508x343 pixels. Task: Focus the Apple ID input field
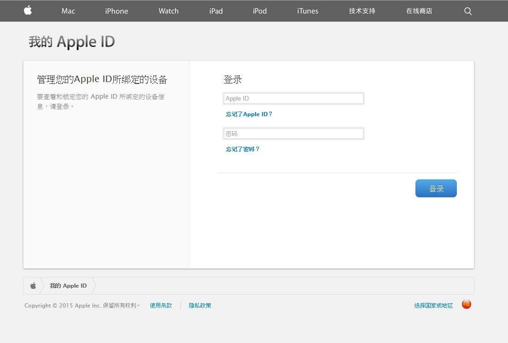coord(293,99)
